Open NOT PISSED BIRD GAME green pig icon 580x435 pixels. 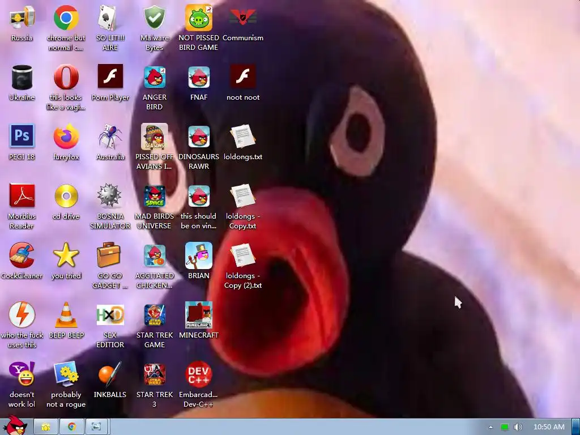point(199,18)
